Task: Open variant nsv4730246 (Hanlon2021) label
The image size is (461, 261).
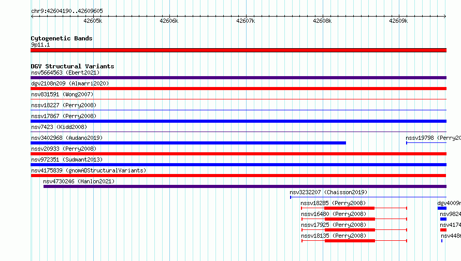Action: pos(79,181)
